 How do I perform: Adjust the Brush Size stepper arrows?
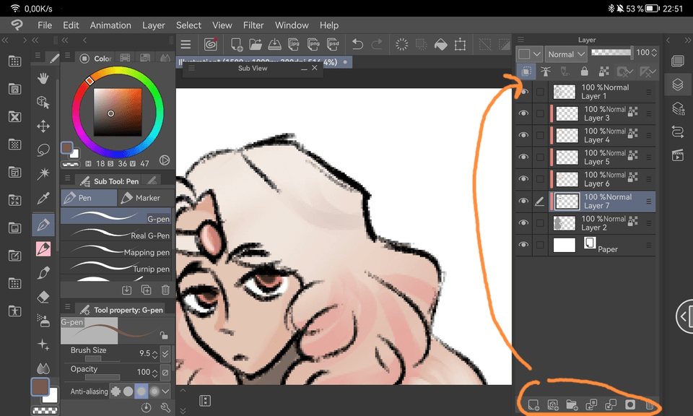click(x=154, y=354)
